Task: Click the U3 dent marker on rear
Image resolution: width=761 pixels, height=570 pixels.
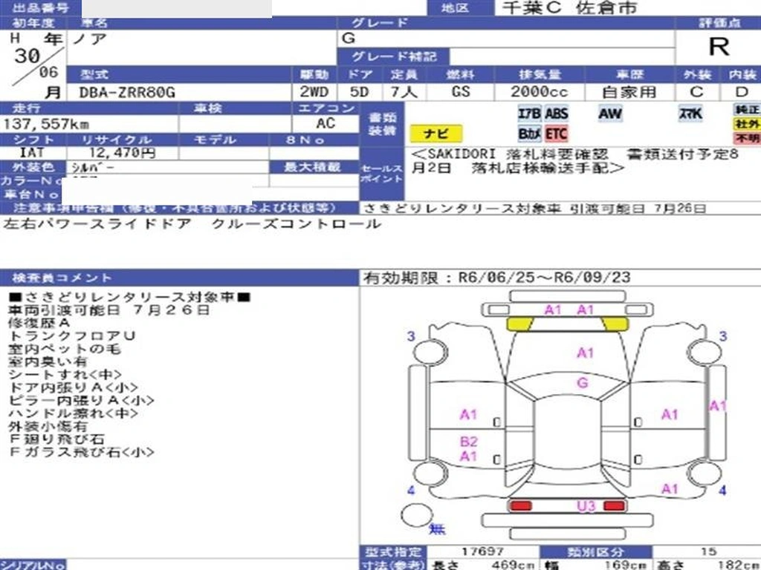Action: pos(586,506)
